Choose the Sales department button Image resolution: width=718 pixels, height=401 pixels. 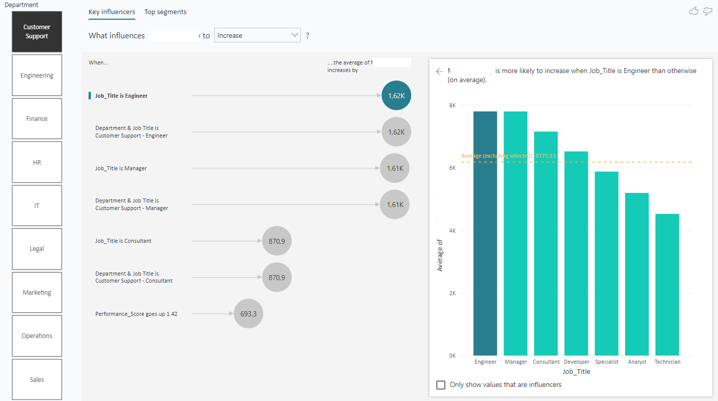tap(37, 379)
